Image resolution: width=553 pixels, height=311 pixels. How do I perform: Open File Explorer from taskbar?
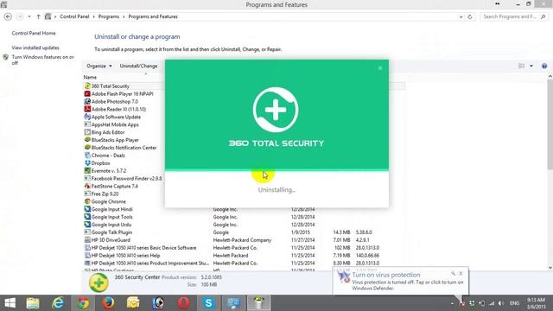coord(33,303)
